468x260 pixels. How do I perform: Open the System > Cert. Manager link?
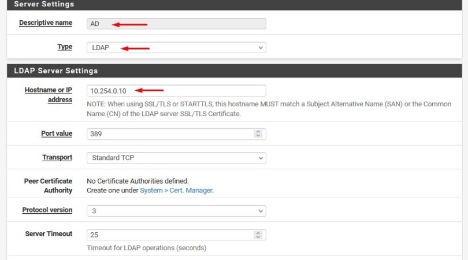point(176,190)
